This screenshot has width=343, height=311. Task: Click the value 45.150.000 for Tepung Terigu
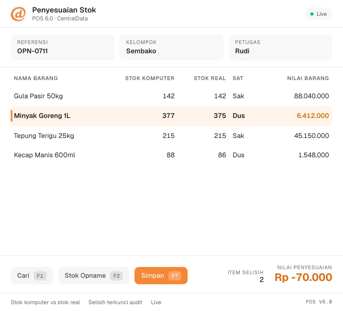tap(312, 135)
